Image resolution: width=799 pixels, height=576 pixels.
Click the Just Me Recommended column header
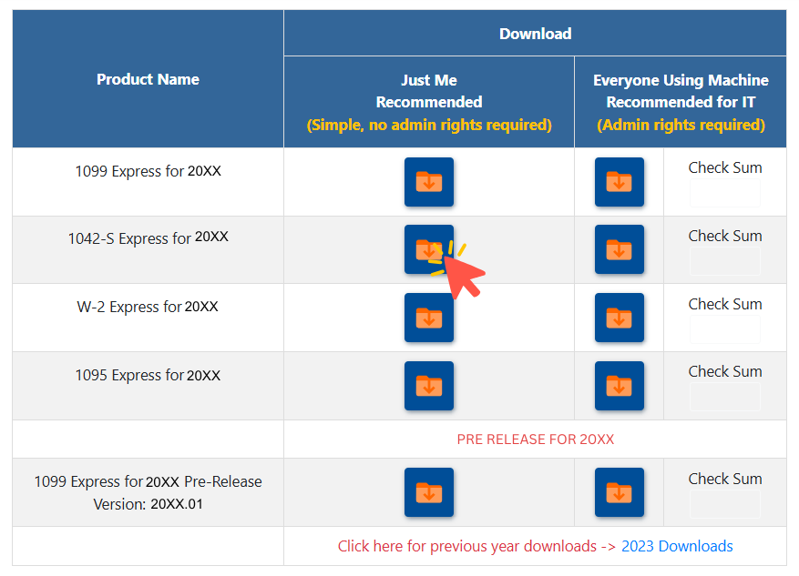coord(428,102)
